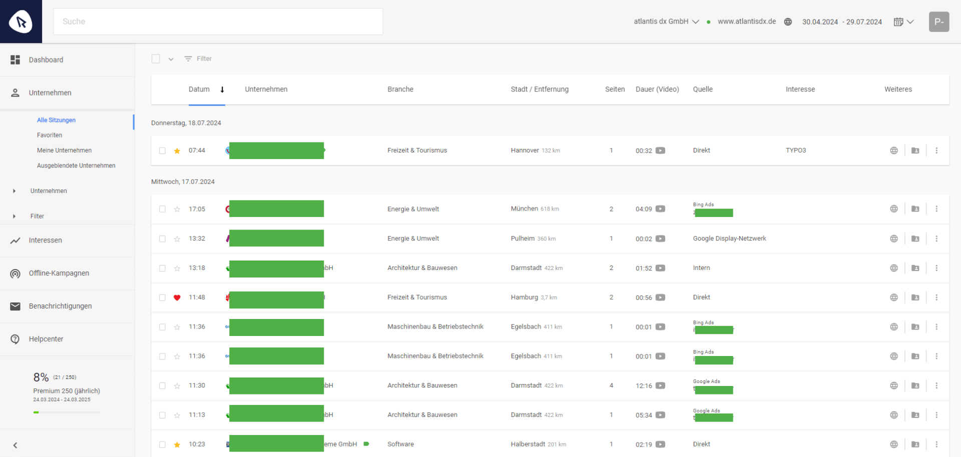Play video of the 17:05 München session
The image size is (961, 457).
(661, 209)
